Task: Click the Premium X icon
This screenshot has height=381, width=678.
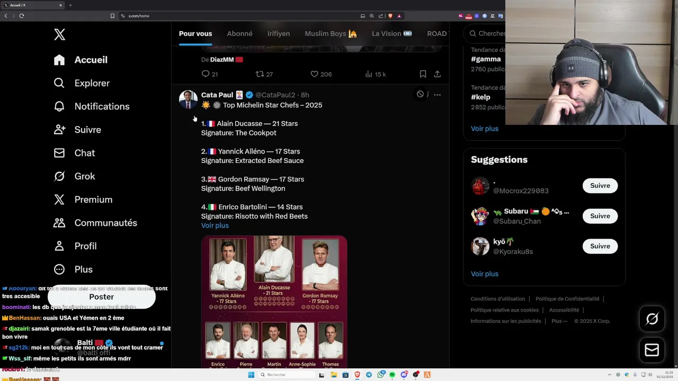Action: click(59, 199)
